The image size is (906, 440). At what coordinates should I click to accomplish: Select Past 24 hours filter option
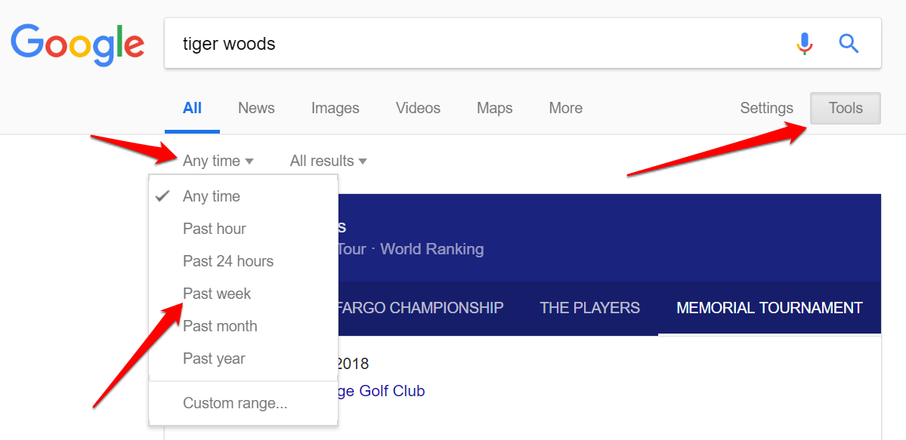(227, 260)
